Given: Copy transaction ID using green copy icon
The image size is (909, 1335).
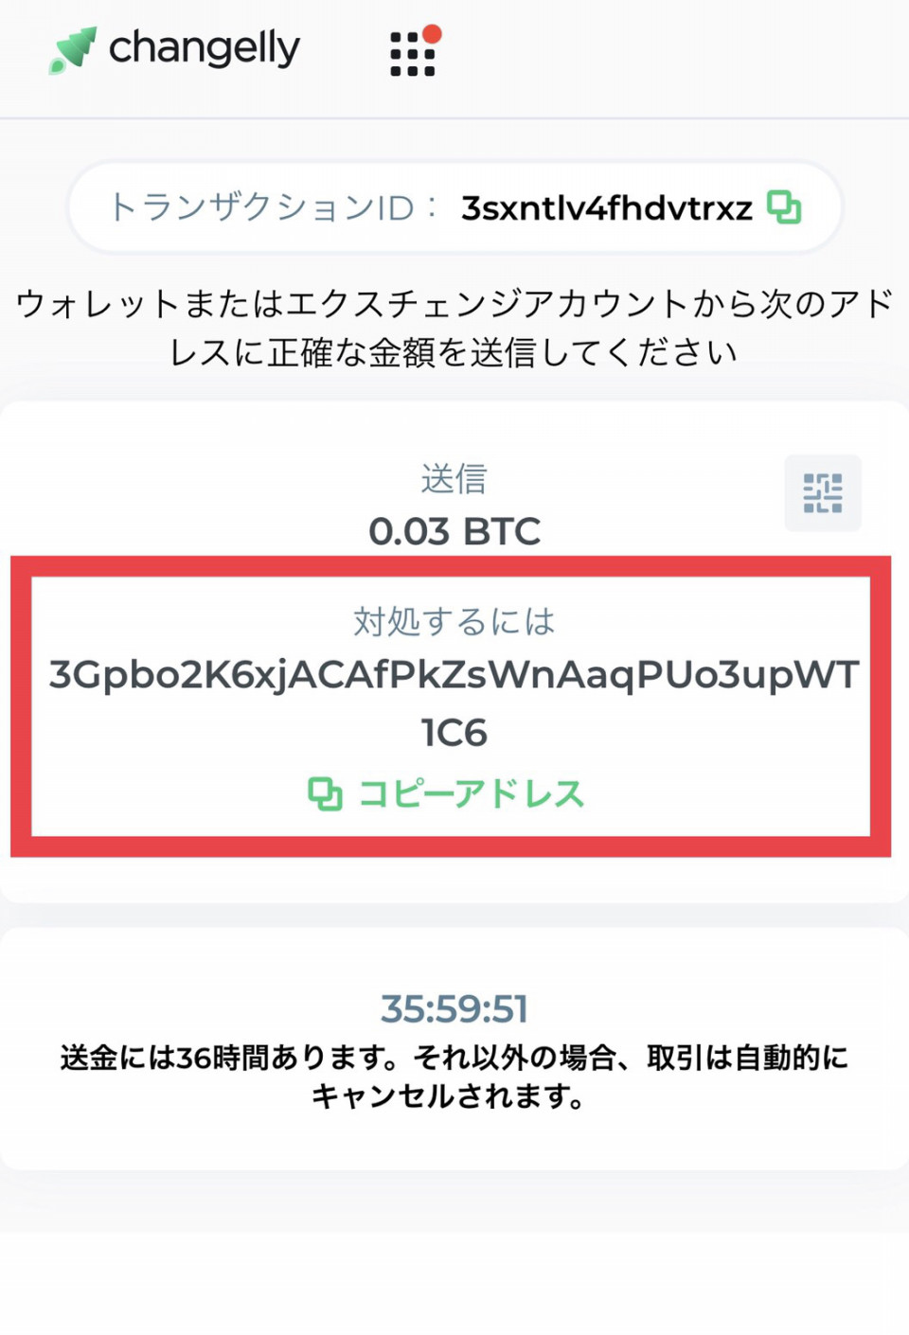Looking at the screenshot, I should (784, 206).
